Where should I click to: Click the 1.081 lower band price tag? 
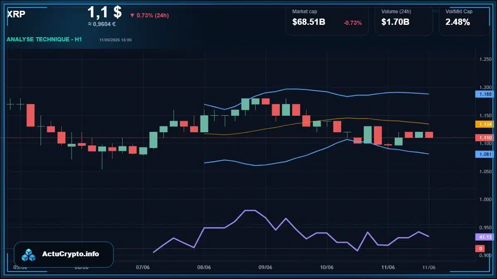[x=484, y=154]
